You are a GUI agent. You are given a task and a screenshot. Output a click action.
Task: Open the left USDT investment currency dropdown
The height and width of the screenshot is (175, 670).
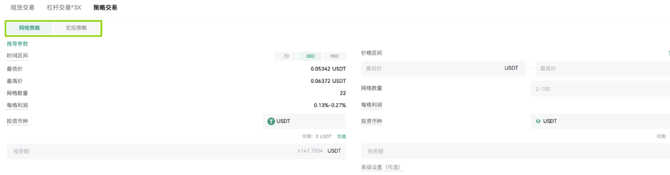[304, 121]
